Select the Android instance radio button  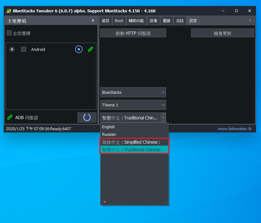(x=12, y=49)
